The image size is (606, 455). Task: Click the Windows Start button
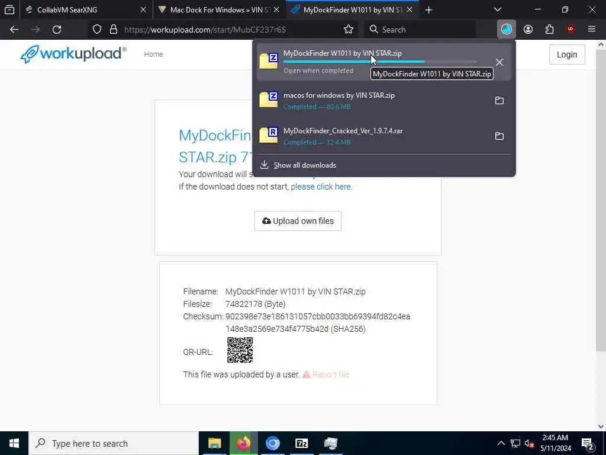pyautogui.click(x=14, y=443)
